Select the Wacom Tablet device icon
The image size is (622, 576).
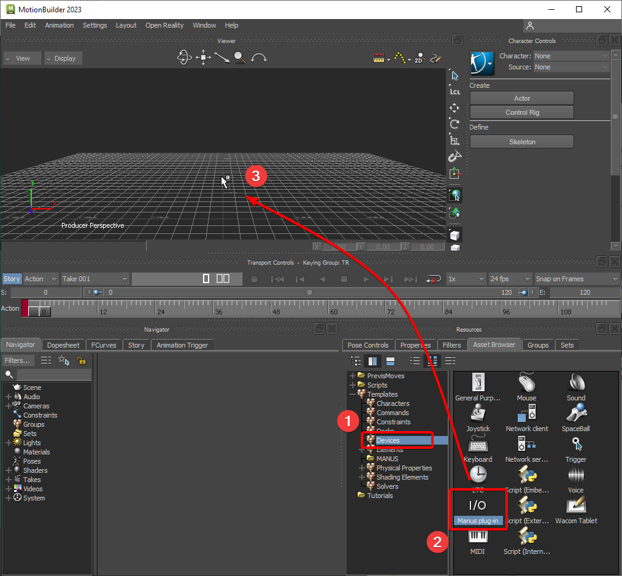[575, 505]
